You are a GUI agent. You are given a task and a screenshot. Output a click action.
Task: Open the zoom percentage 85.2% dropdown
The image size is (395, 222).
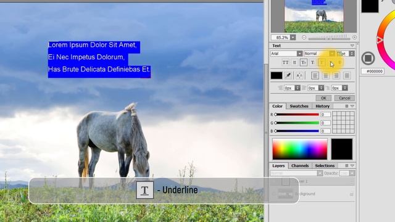tap(293, 37)
